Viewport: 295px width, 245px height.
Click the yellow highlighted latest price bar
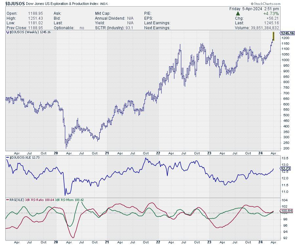pos(273,36)
